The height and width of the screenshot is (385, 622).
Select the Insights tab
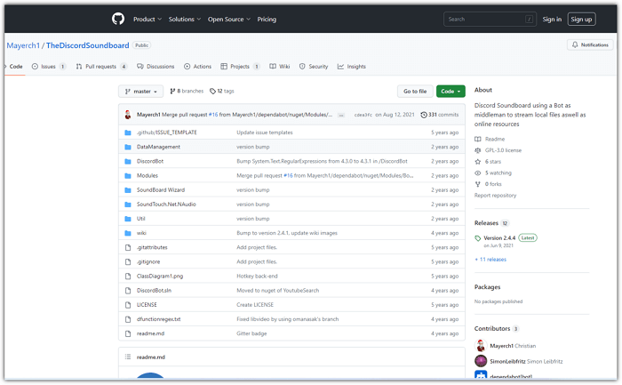(x=352, y=67)
